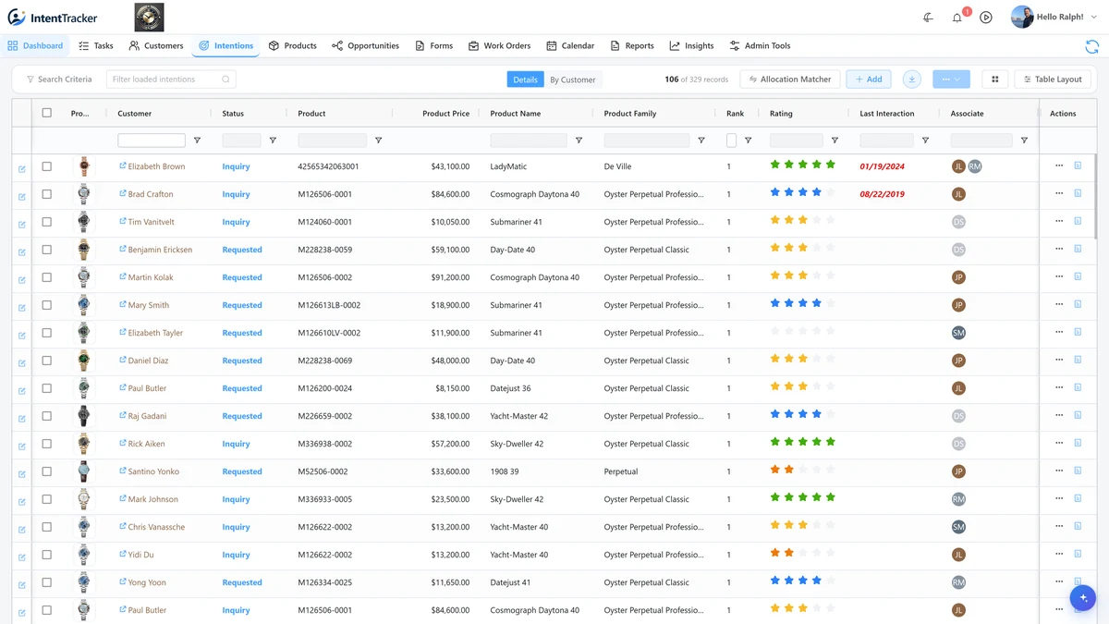Image resolution: width=1109 pixels, height=624 pixels.
Task: Open actions ellipsis for Santino Yonko
Action: coord(1059,471)
